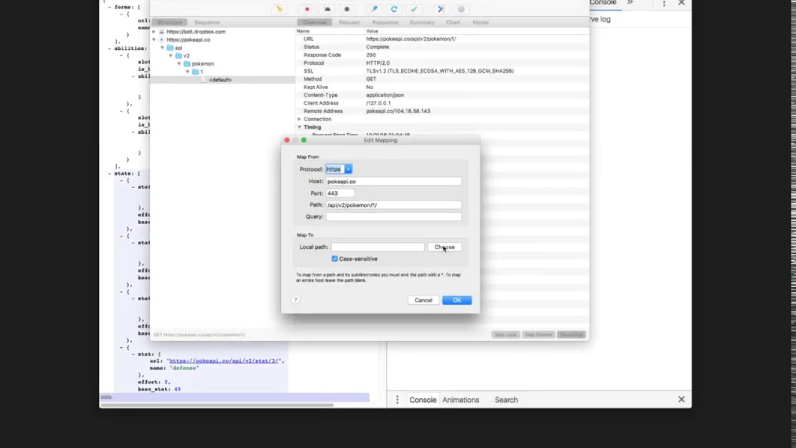Toggle the turtle throttling icon
The image size is (796, 448).
[327, 9]
